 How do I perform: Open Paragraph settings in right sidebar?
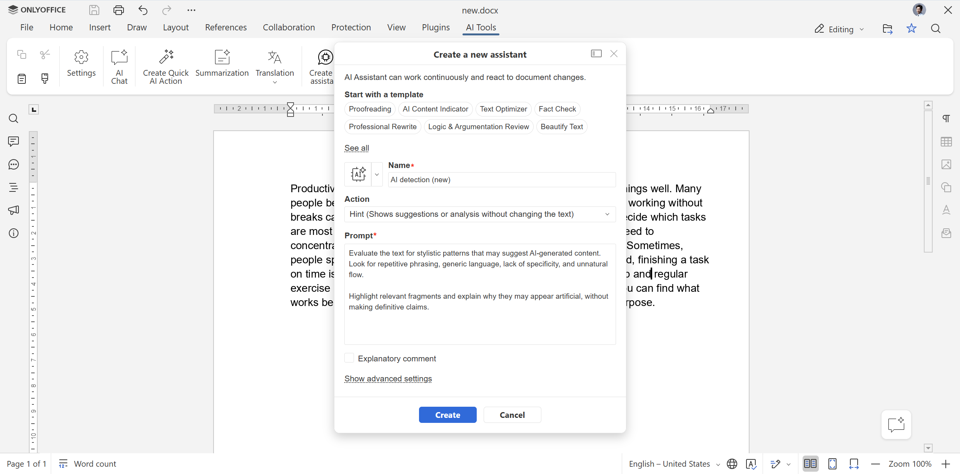[946, 118]
